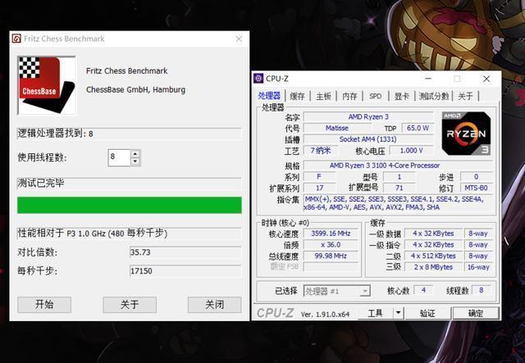Click the 工具 button in CPU-Z
Viewport: 525px width, 363px height.
click(376, 313)
